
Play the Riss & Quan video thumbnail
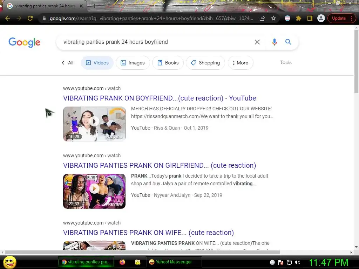(94, 124)
